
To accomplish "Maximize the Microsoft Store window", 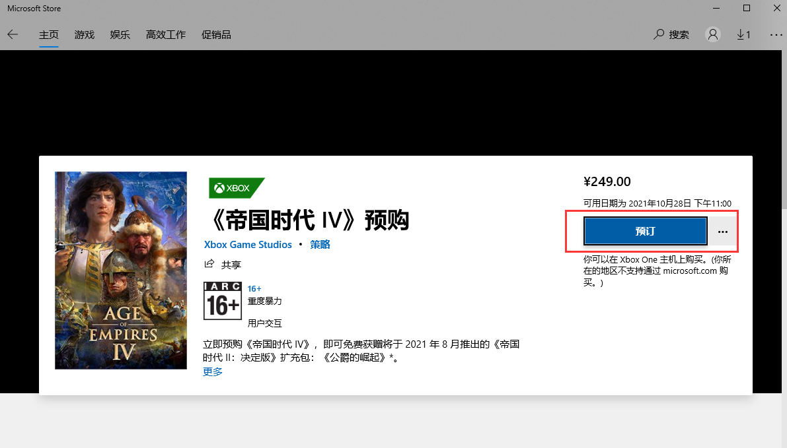I will click(746, 8).
